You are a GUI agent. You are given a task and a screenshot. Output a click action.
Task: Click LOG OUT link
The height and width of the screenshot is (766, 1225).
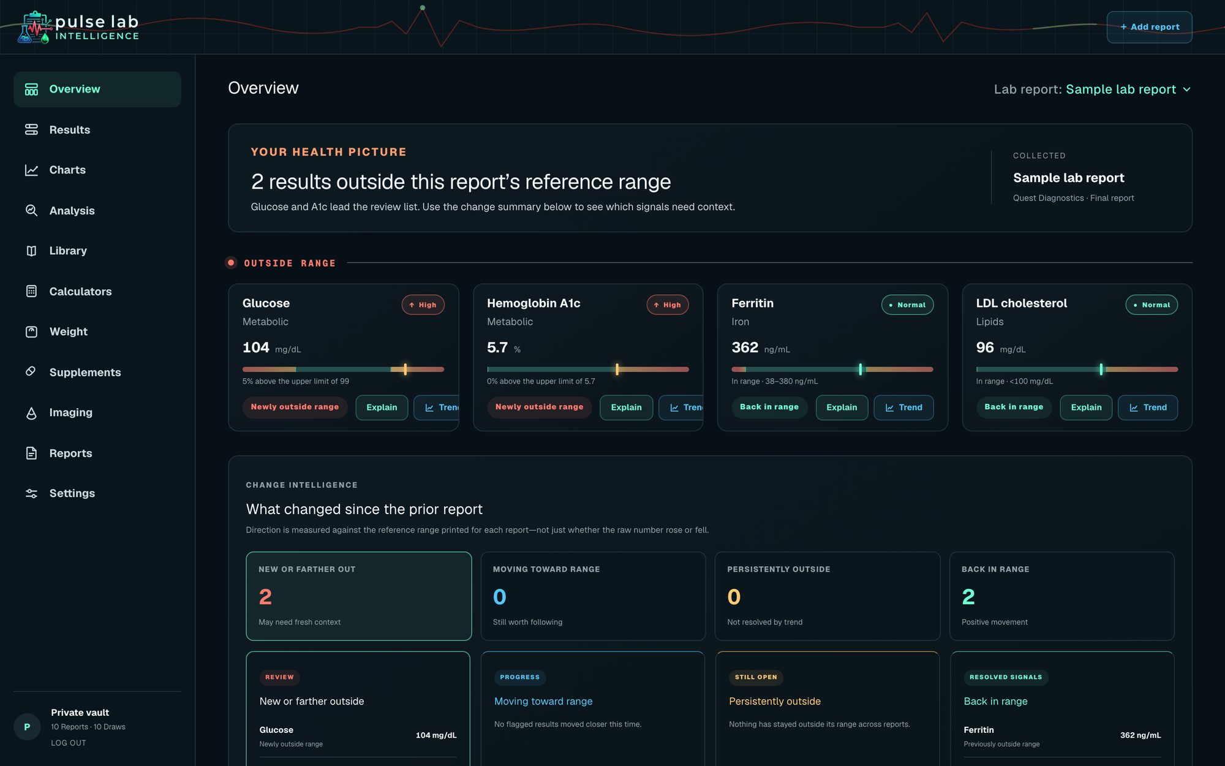pos(69,743)
